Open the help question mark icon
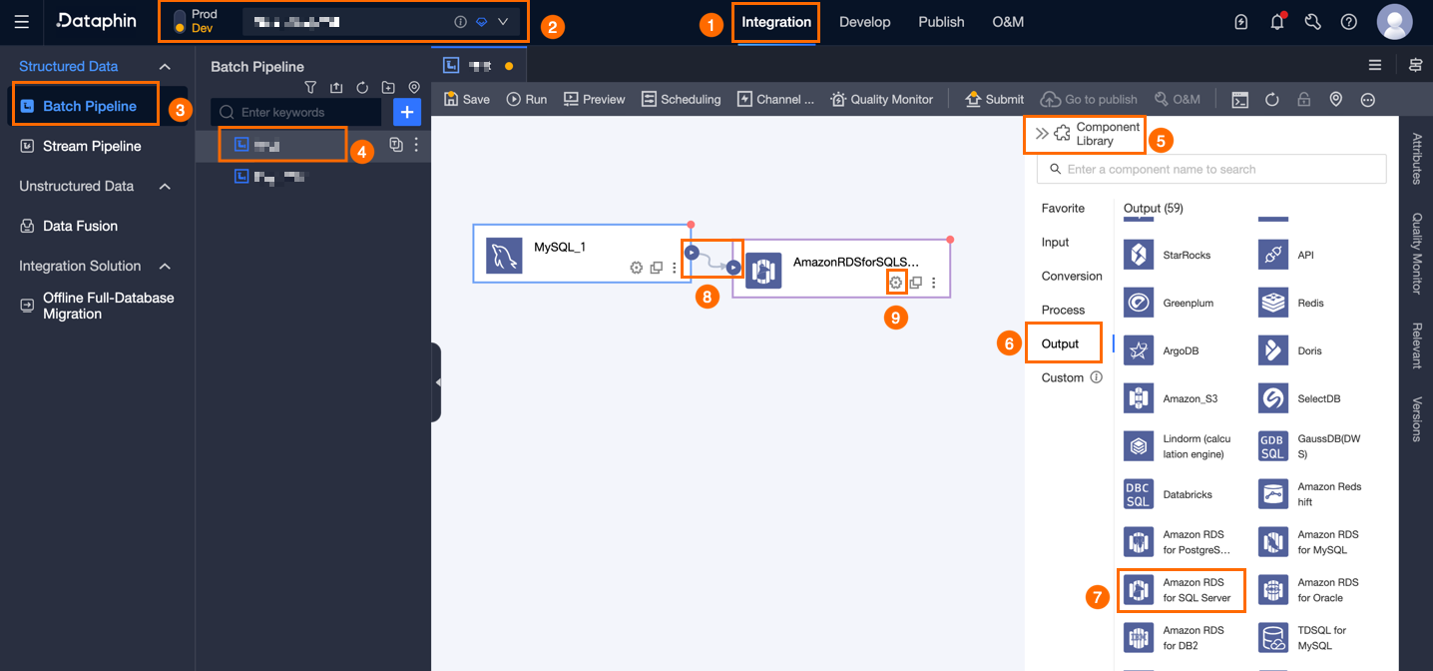This screenshot has width=1433, height=671. click(x=1349, y=22)
